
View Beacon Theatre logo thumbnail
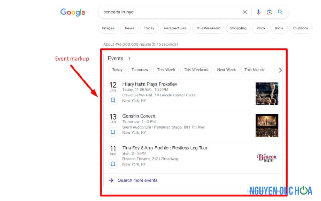tap(267, 158)
